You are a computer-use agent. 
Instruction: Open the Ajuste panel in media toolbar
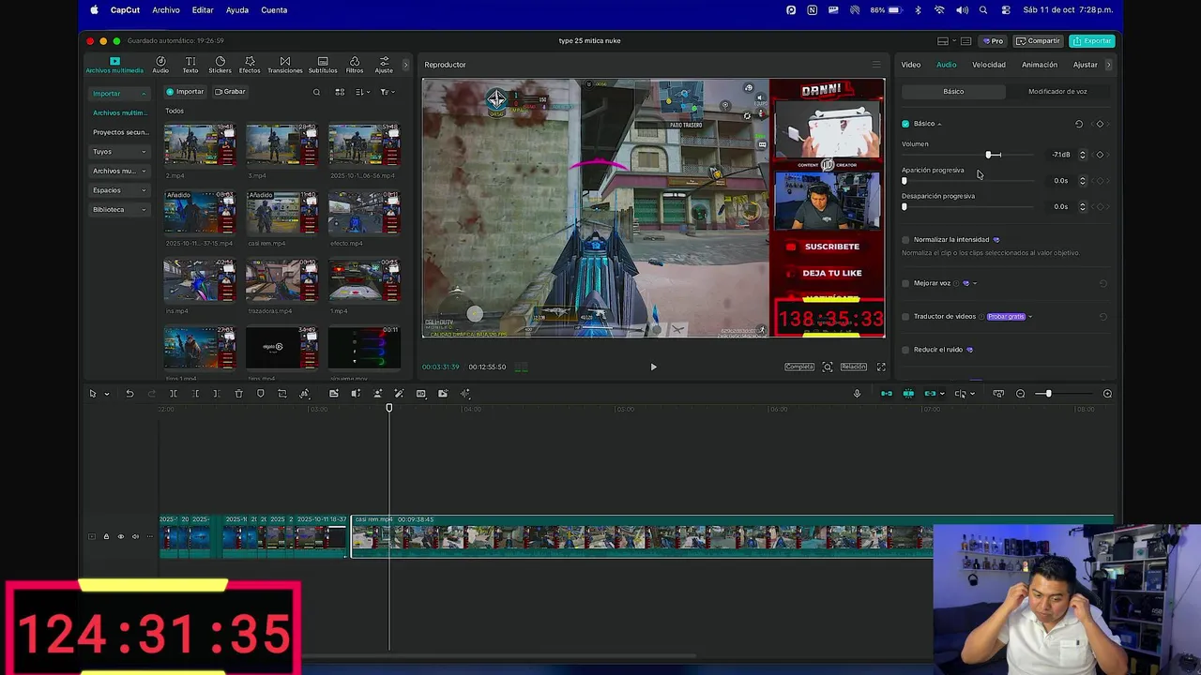coord(384,65)
